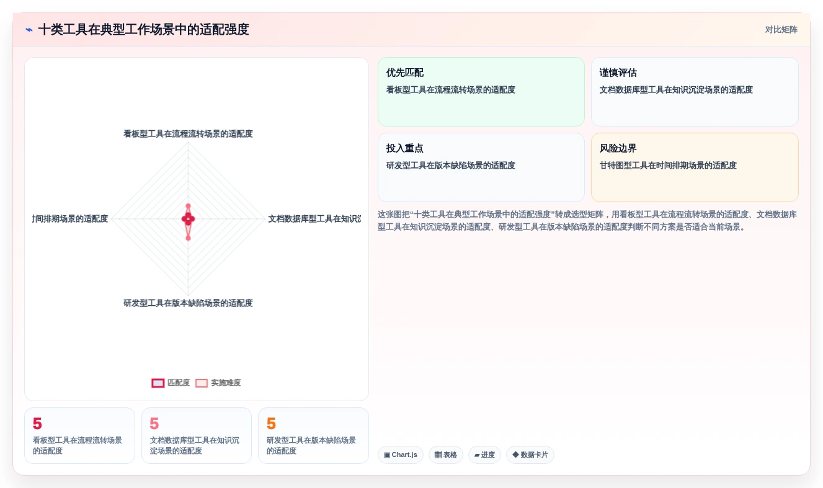Select the 进度 tag
Image resolution: width=823 pixels, height=488 pixels.
pyautogui.click(x=484, y=455)
